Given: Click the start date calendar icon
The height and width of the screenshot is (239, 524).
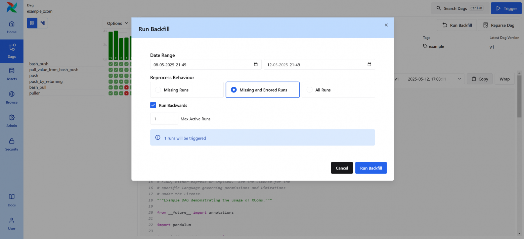Looking at the screenshot, I should [x=256, y=65].
